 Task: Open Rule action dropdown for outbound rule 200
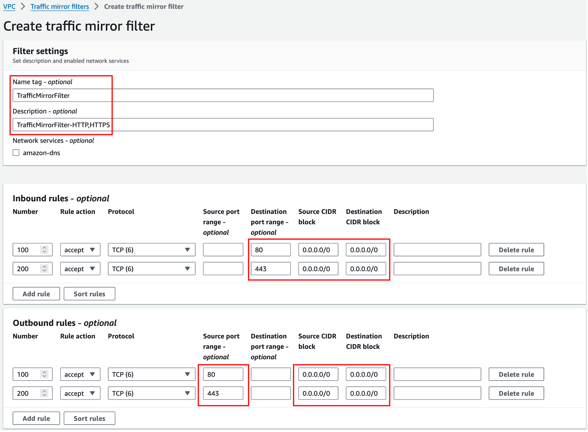coord(80,393)
